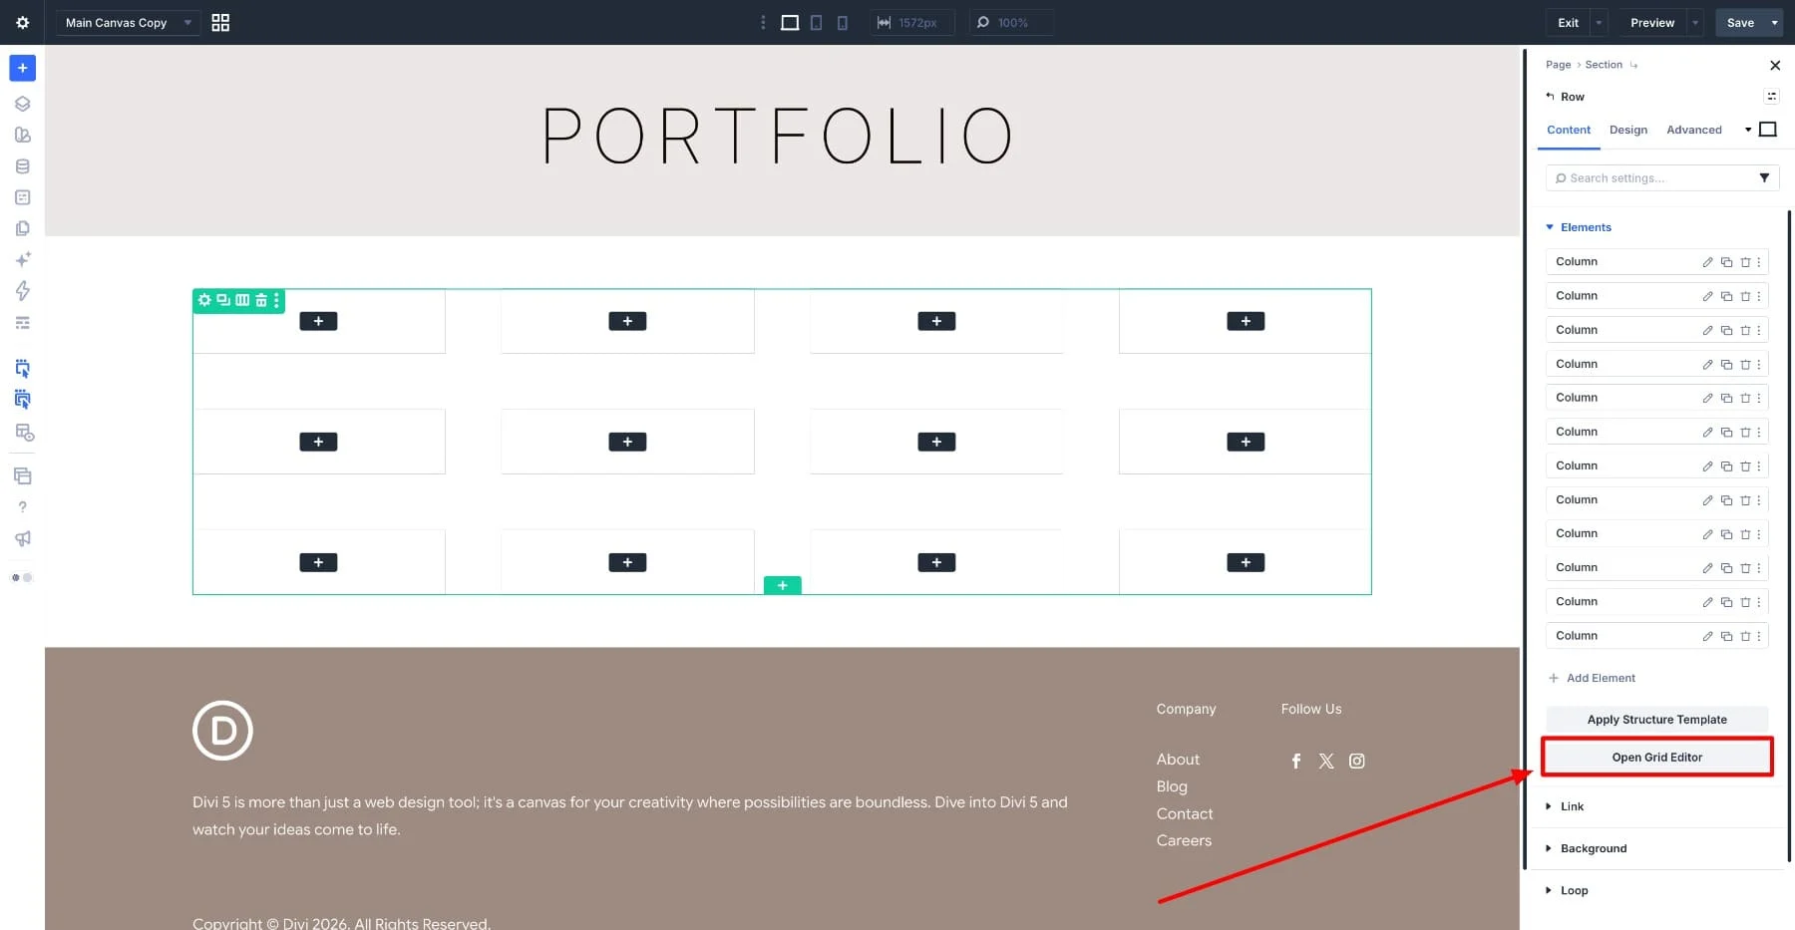1795x930 pixels.
Task: Toggle light/dark mode switch in sidebar
Action: (x=22, y=577)
